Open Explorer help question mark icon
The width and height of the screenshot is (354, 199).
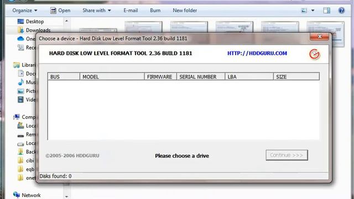click(x=341, y=11)
